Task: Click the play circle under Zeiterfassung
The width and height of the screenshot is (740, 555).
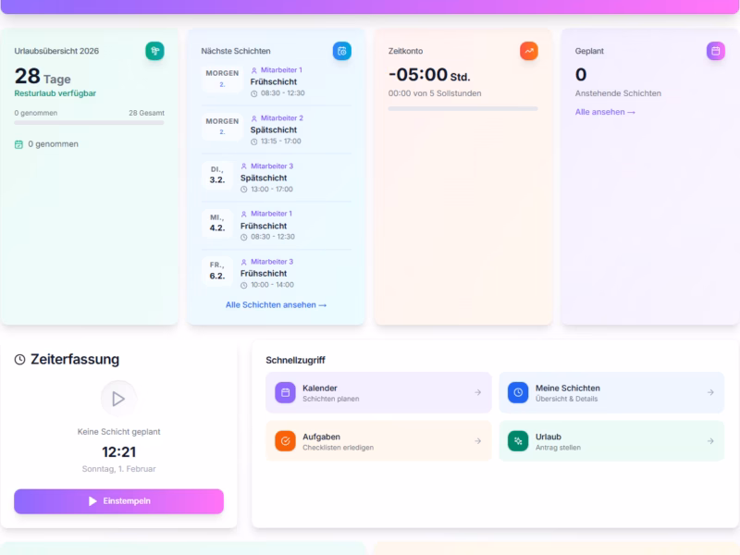Action: pos(118,400)
